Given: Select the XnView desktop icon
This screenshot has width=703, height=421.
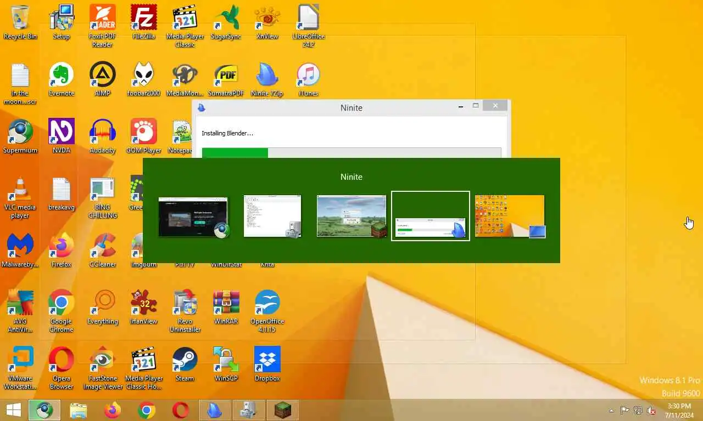Looking at the screenshot, I should 267,22.
